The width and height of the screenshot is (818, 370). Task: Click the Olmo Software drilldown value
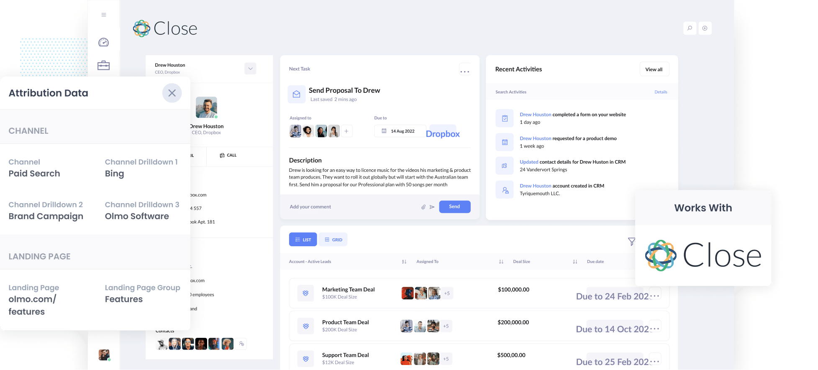pos(137,216)
